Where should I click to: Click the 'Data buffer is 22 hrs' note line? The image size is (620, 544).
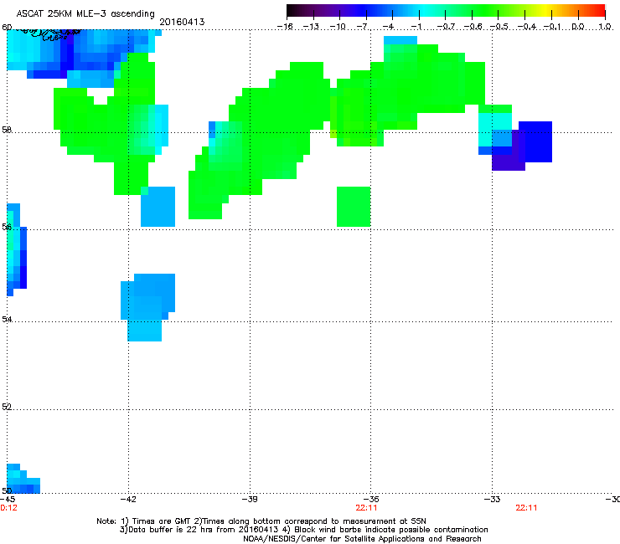coord(303,530)
